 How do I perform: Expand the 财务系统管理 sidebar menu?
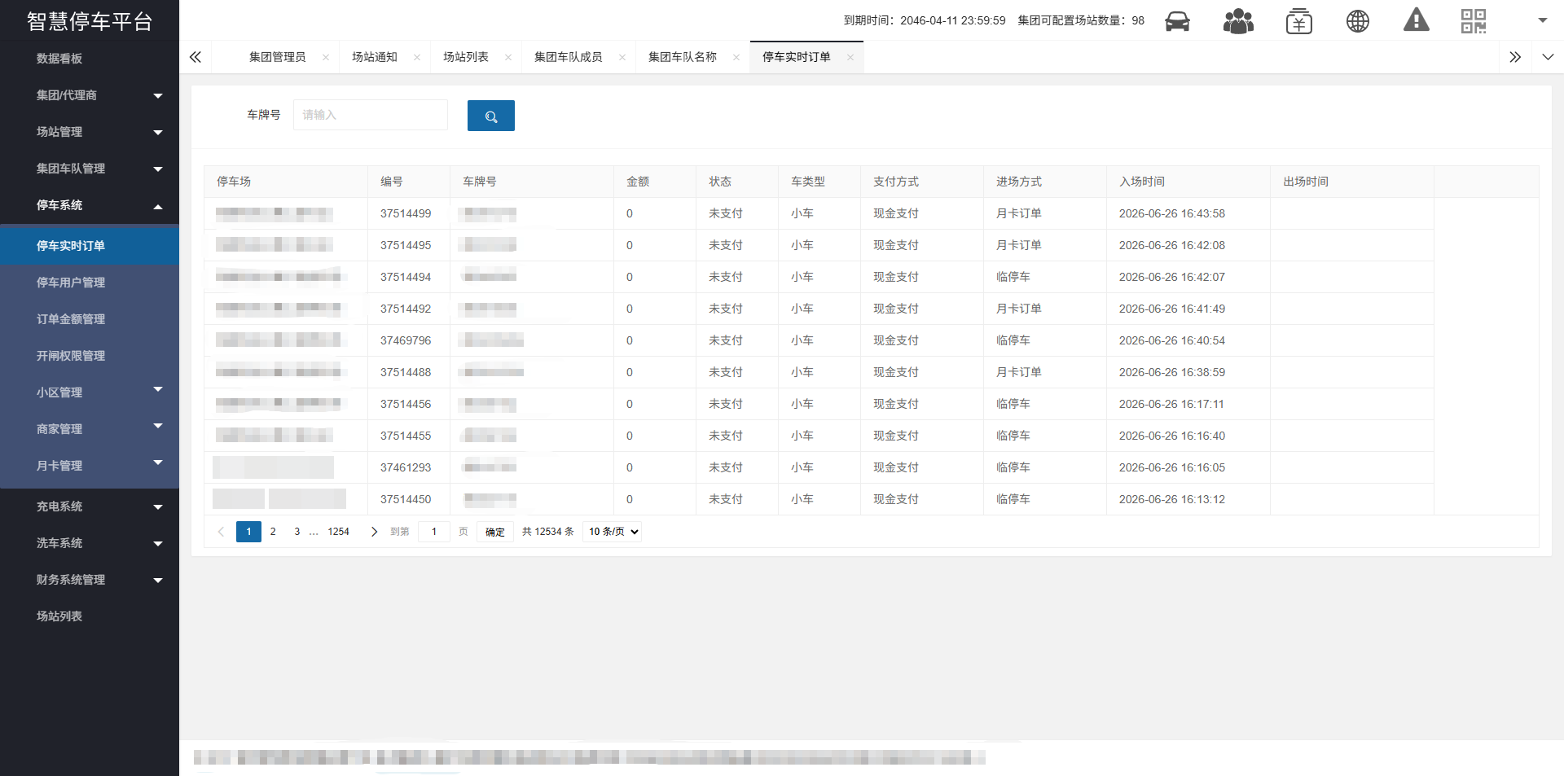pyautogui.click(x=90, y=580)
